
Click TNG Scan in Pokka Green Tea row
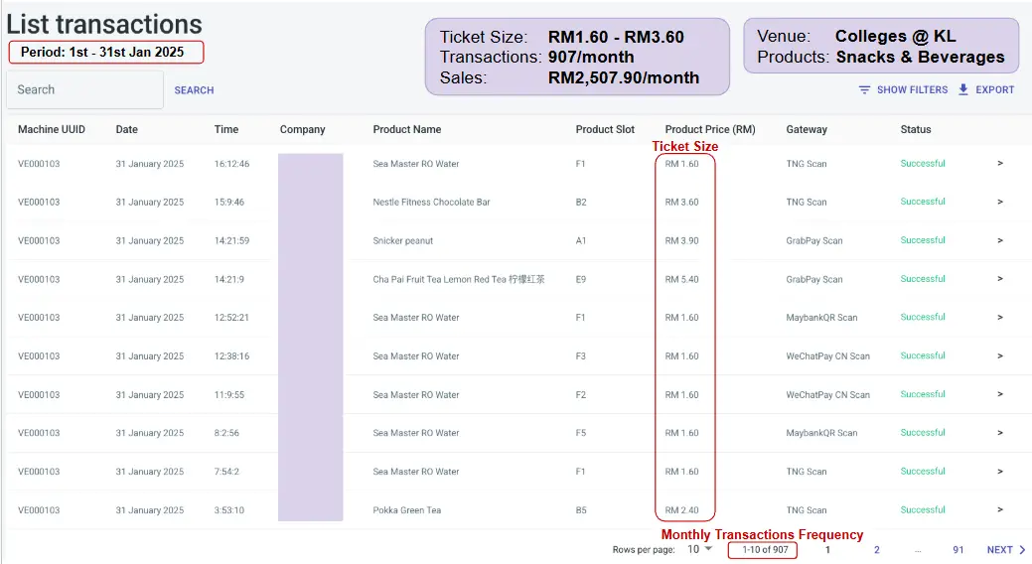pos(807,510)
